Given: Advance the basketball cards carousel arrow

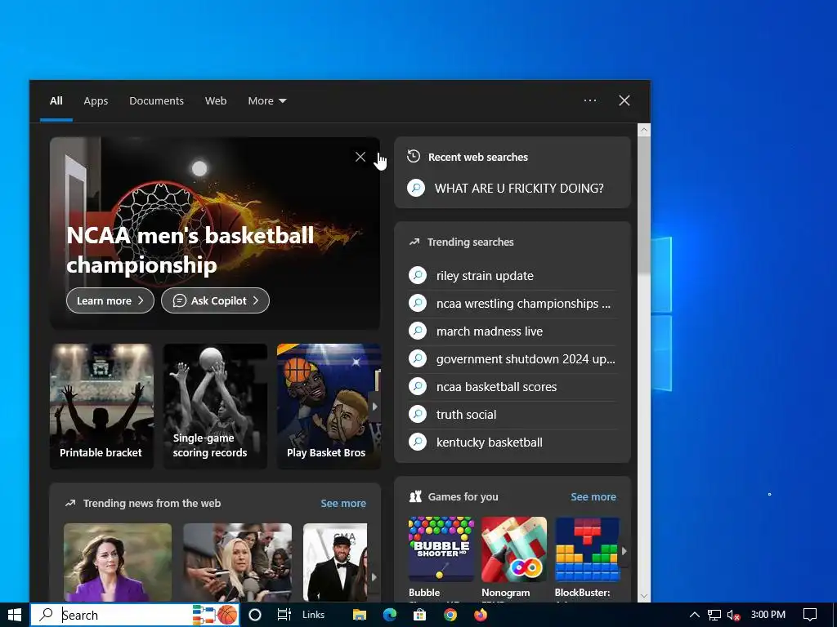Looking at the screenshot, I should (374, 407).
